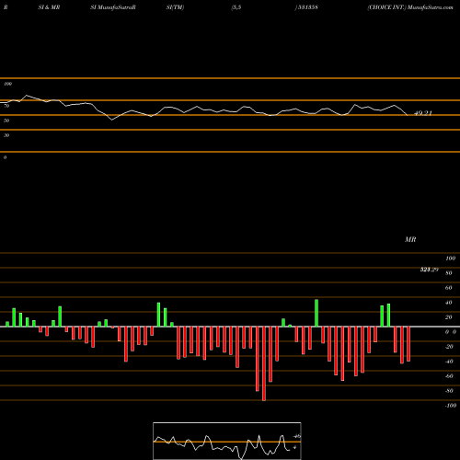The height and width of the screenshot is (460, 460).
Task: Click the MR axis label -60
Action: (x=449, y=376)
